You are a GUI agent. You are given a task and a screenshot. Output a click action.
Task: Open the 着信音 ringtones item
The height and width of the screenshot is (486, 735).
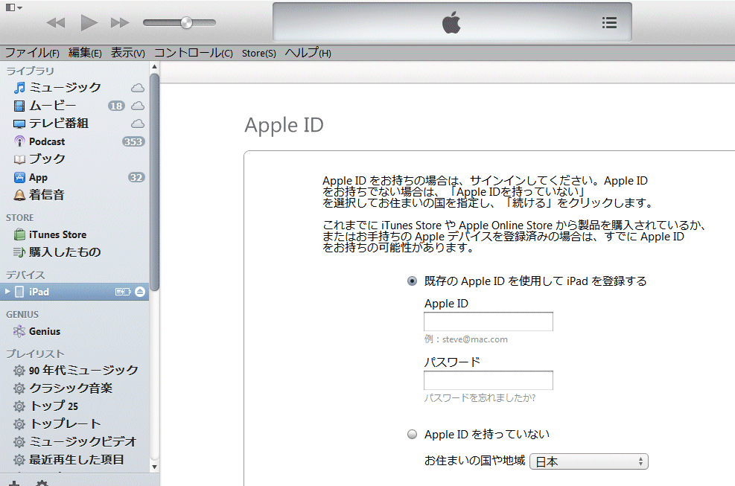(x=46, y=195)
